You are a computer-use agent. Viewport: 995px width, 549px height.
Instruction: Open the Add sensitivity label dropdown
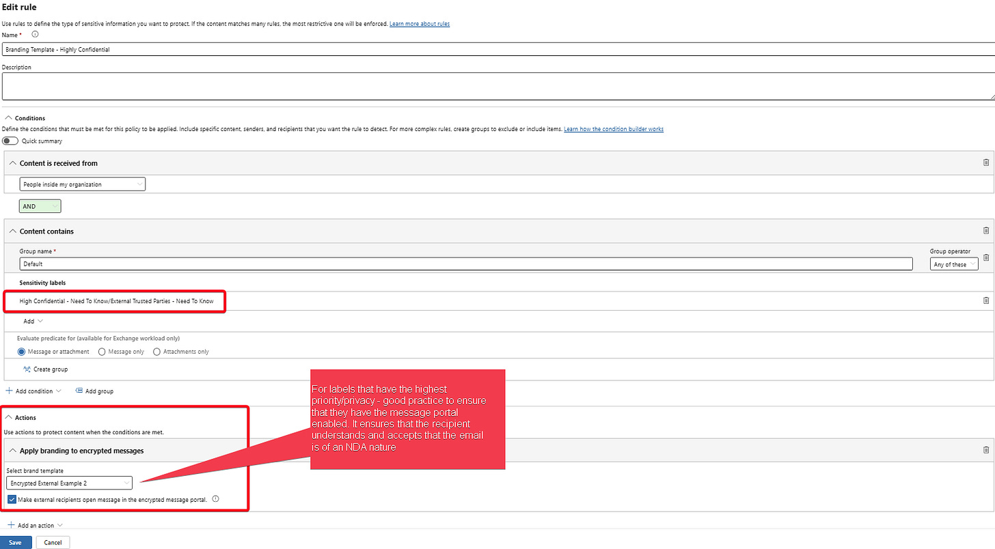pyautogui.click(x=33, y=321)
